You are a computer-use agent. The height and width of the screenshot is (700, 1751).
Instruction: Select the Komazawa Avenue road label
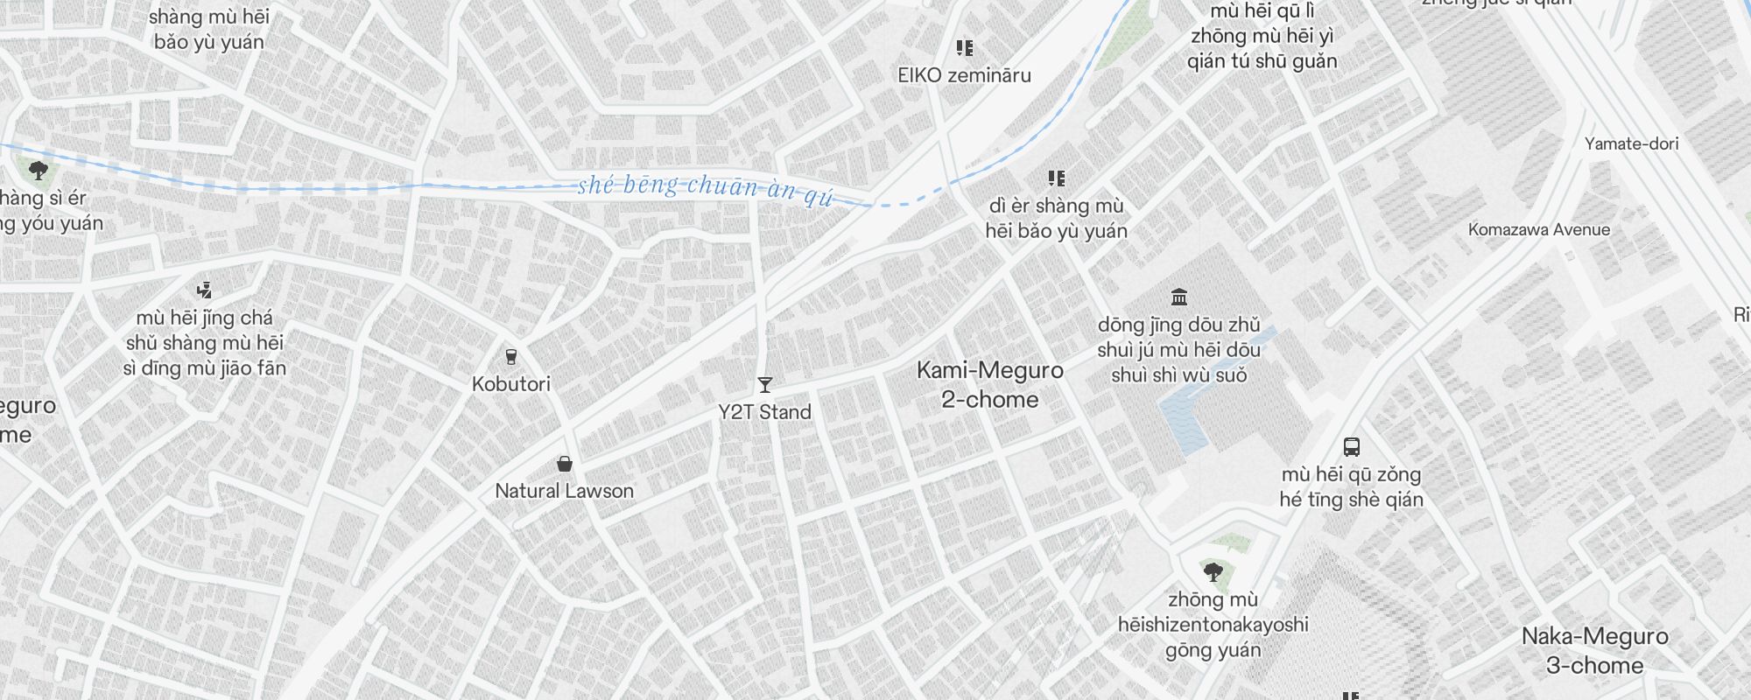pos(1539,229)
